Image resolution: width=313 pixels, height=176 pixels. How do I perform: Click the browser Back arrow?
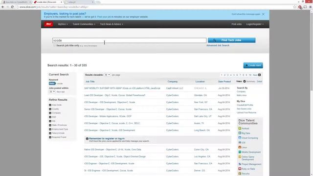[x=3, y=7]
